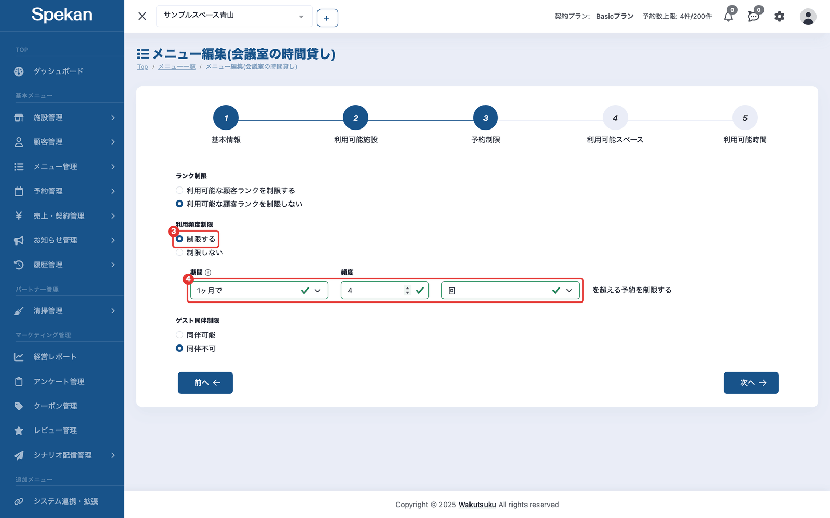Open the user profile avatar
The image size is (830, 518).
click(x=808, y=17)
